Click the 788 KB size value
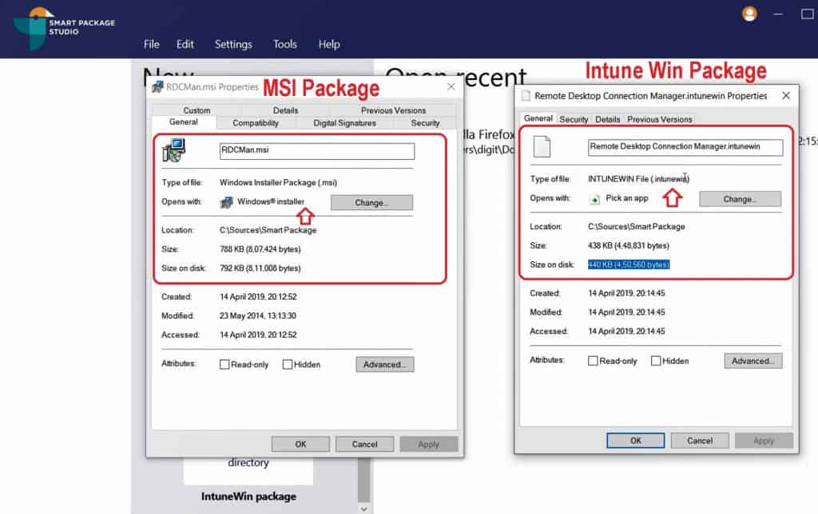This screenshot has height=514, width=818. click(x=260, y=249)
